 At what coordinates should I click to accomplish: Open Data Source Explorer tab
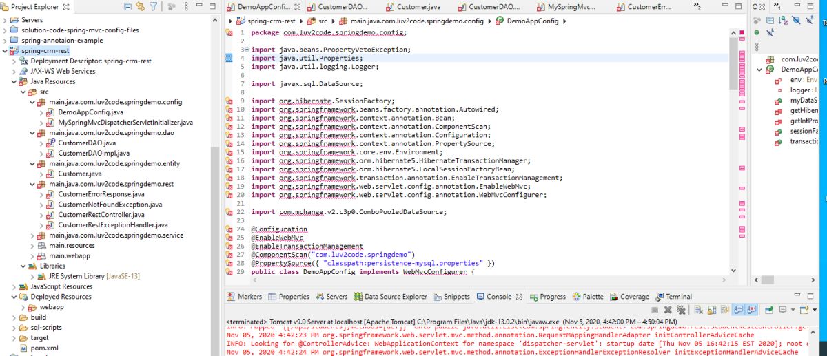click(390, 297)
